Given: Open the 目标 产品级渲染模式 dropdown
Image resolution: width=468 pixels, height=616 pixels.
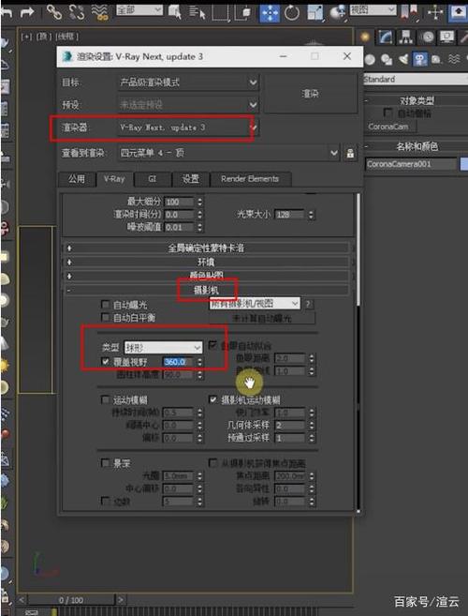Looking at the screenshot, I should click(x=188, y=83).
